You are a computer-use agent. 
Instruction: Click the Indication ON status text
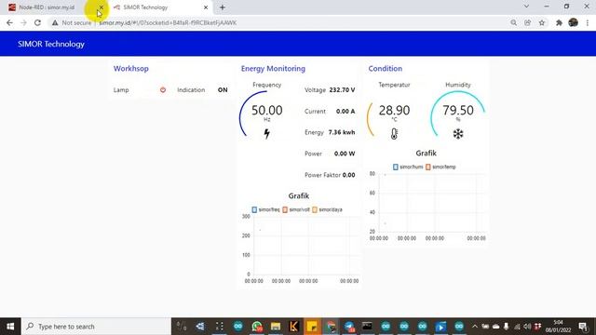click(x=223, y=90)
